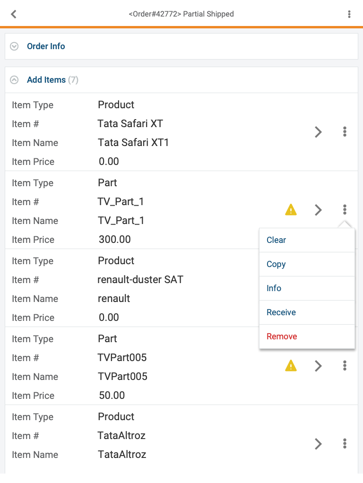Go back using the header arrow
This screenshot has width=363, height=483.
(x=14, y=14)
